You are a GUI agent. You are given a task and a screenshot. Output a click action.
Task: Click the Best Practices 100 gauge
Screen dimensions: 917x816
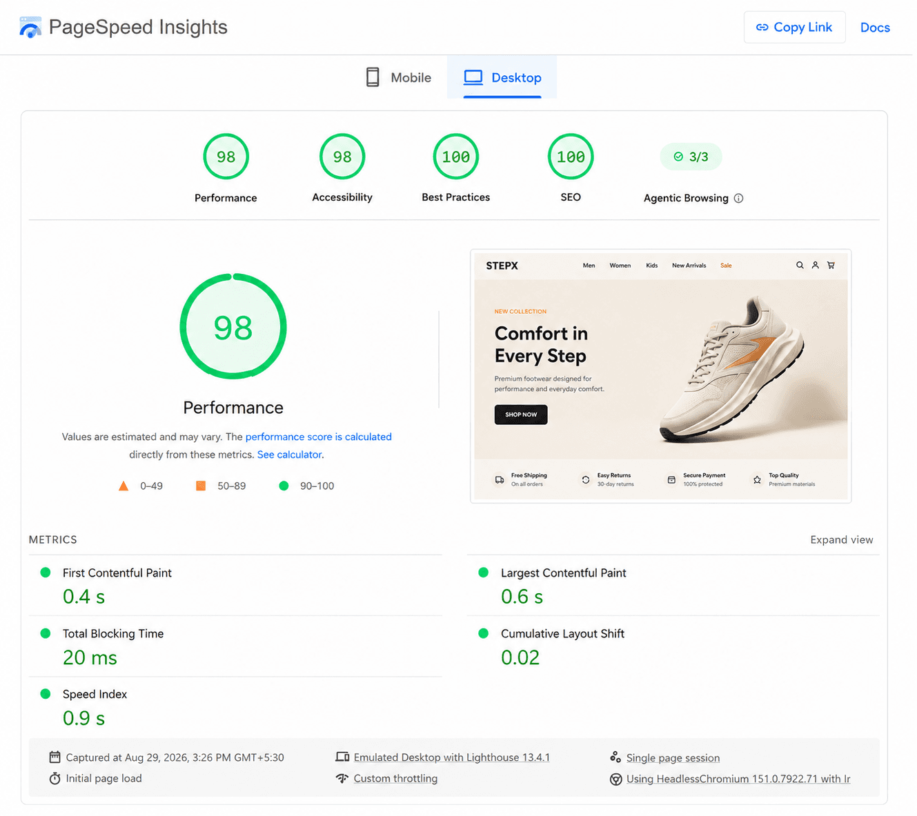click(x=456, y=157)
